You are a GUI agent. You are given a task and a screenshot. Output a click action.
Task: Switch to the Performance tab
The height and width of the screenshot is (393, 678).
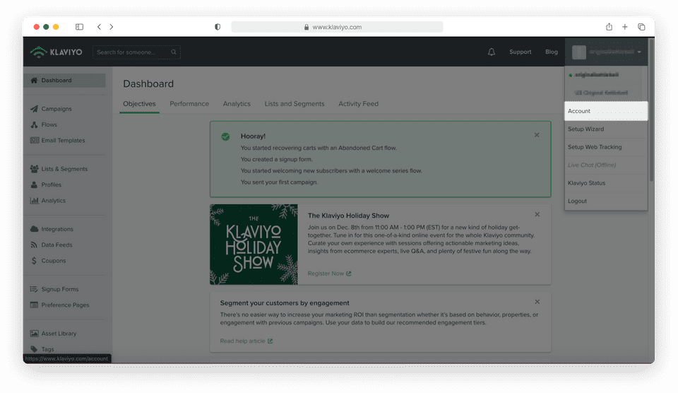[189, 104]
